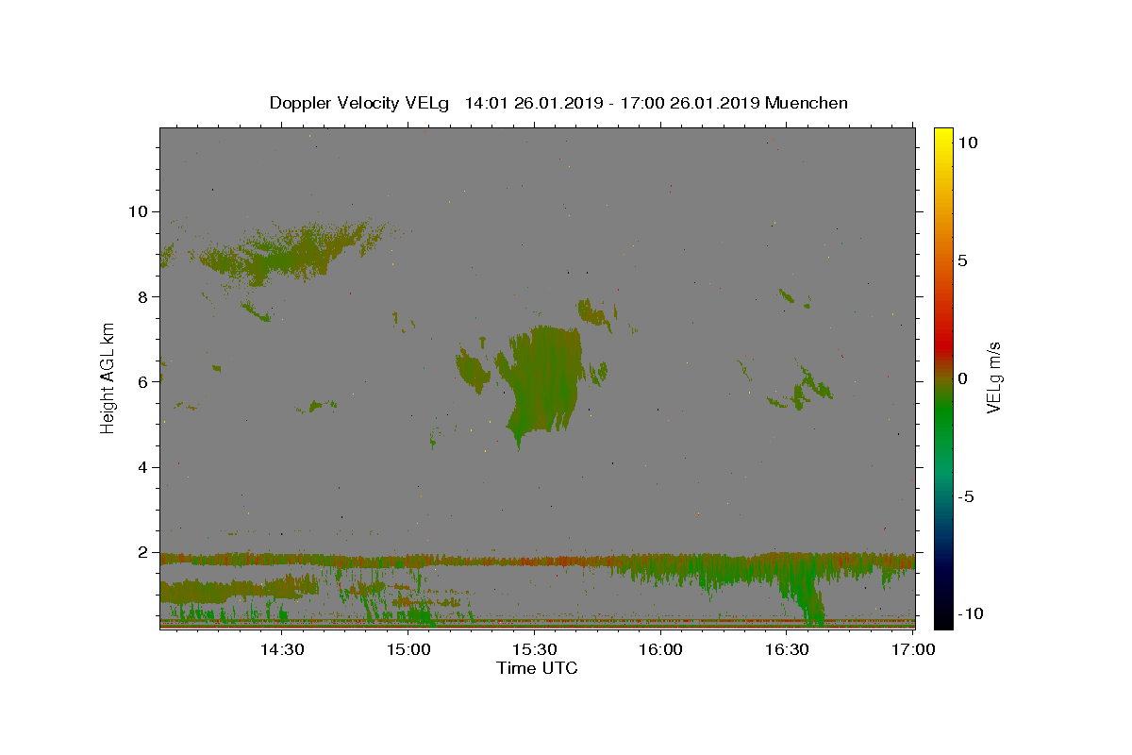Screen dimensions: 1132x755
Task: Click the height tick label '6'
Action: tap(143, 381)
